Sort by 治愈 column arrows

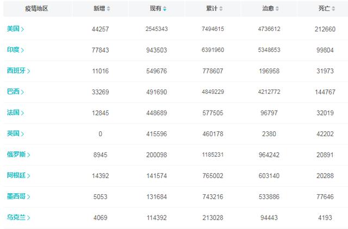point(277,9)
